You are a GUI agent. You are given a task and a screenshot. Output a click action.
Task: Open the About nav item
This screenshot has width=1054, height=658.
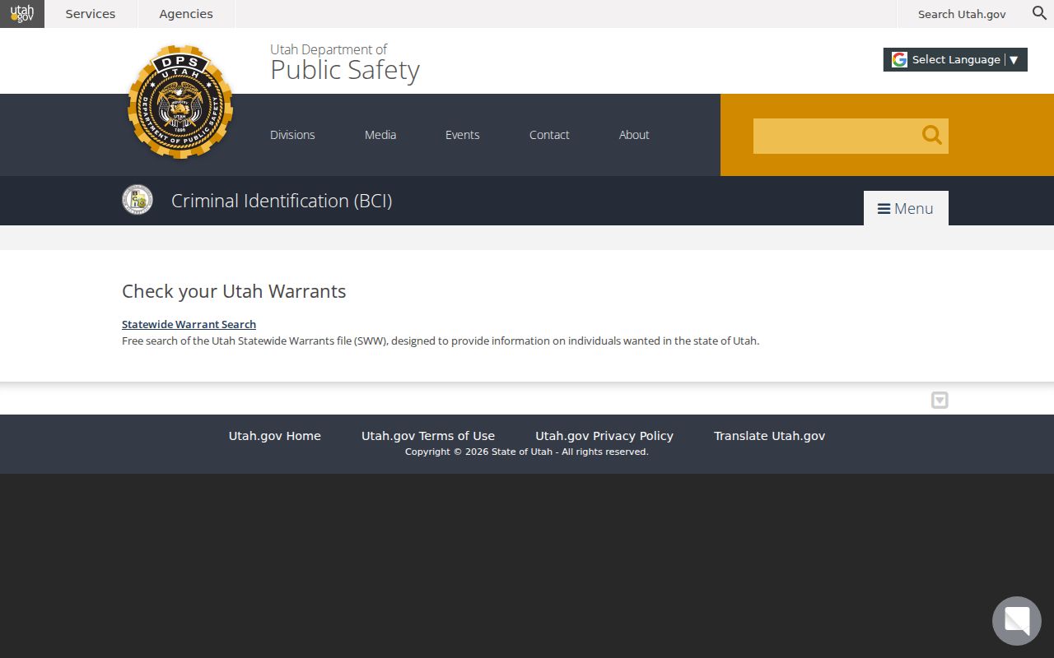634,135
